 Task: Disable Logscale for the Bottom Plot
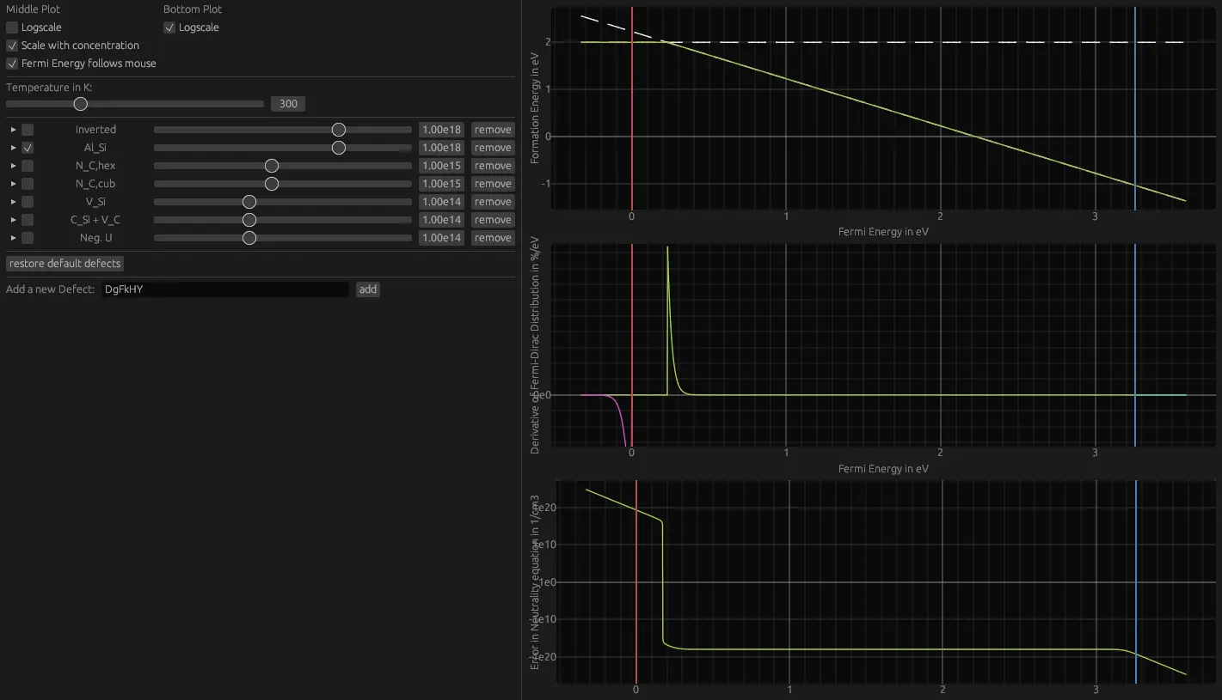coord(169,27)
